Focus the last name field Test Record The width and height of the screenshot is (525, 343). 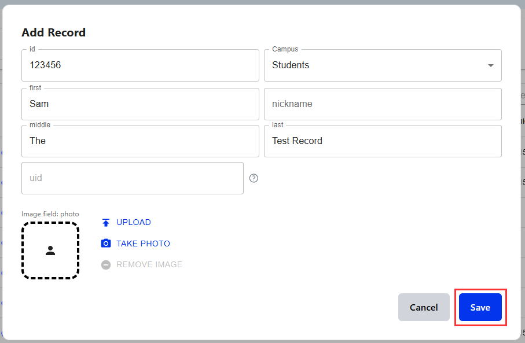(x=383, y=141)
